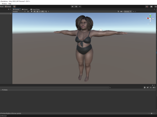Click the red X axis on orientation gizmo
157x117 pixels.
pyautogui.click(x=148, y=18)
